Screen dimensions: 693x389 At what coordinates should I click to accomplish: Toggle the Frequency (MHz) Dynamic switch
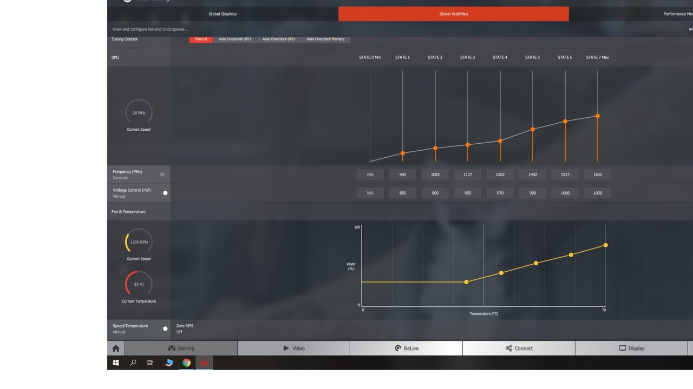(164, 175)
